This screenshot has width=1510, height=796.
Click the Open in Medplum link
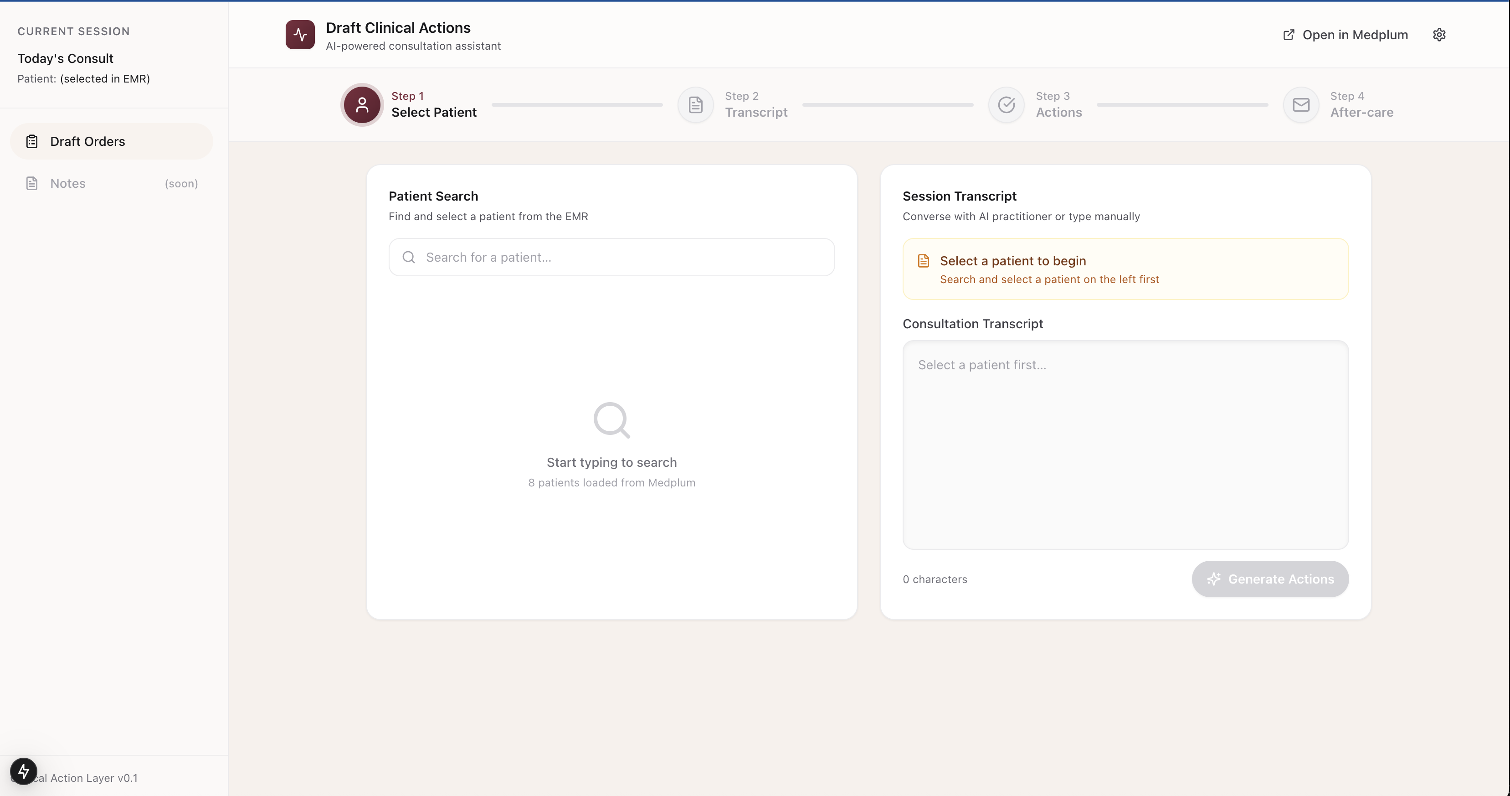pyautogui.click(x=1345, y=35)
